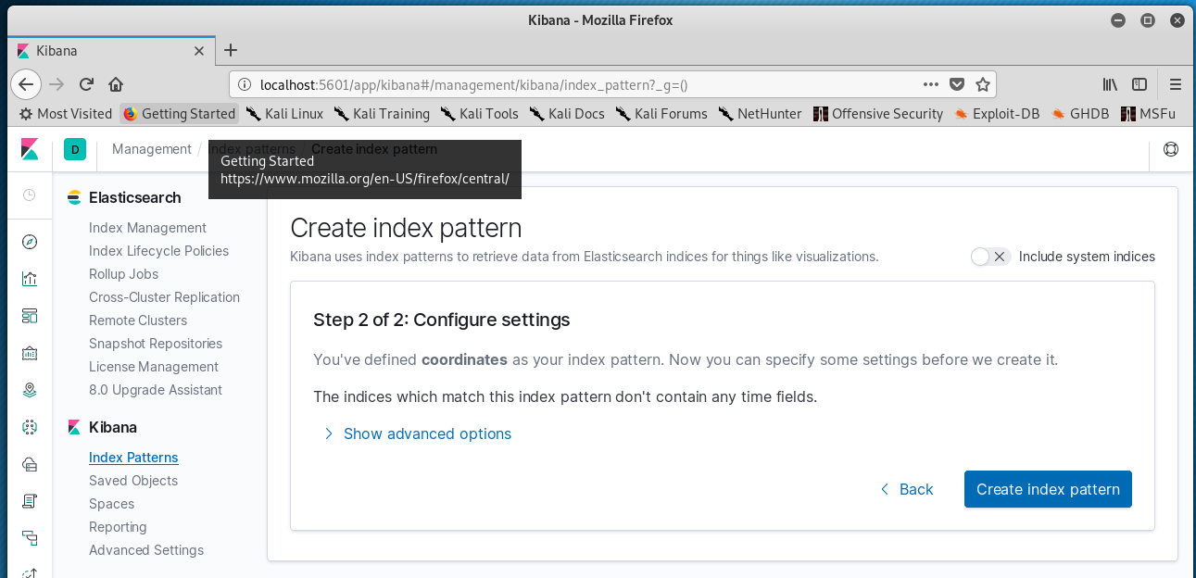
Task: Open Machine Learning icon in the sidebar
Action: (30, 427)
